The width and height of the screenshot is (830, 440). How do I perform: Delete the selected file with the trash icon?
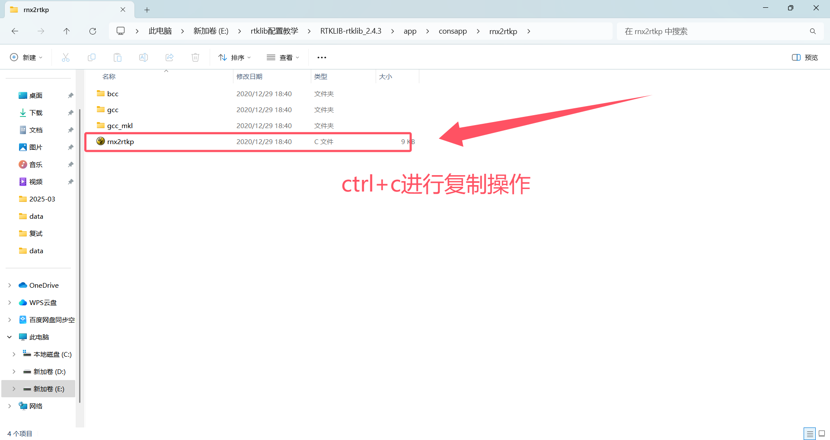click(195, 57)
